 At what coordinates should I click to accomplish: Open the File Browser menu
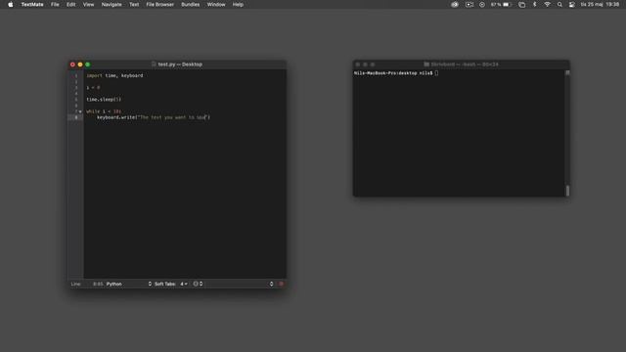coord(159,4)
